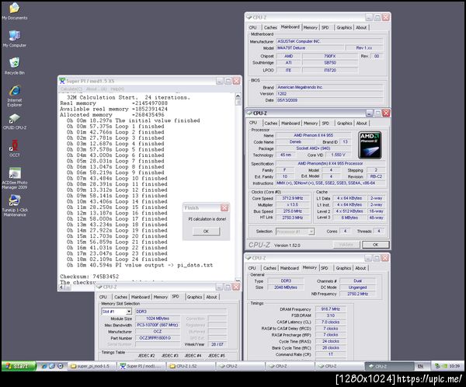Image resolution: width=466 pixels, height=387 pixels.
Task: Switch to About tab in Mainboard CPU-Z window
Action: pyautogui.click(x=361, y=27)
